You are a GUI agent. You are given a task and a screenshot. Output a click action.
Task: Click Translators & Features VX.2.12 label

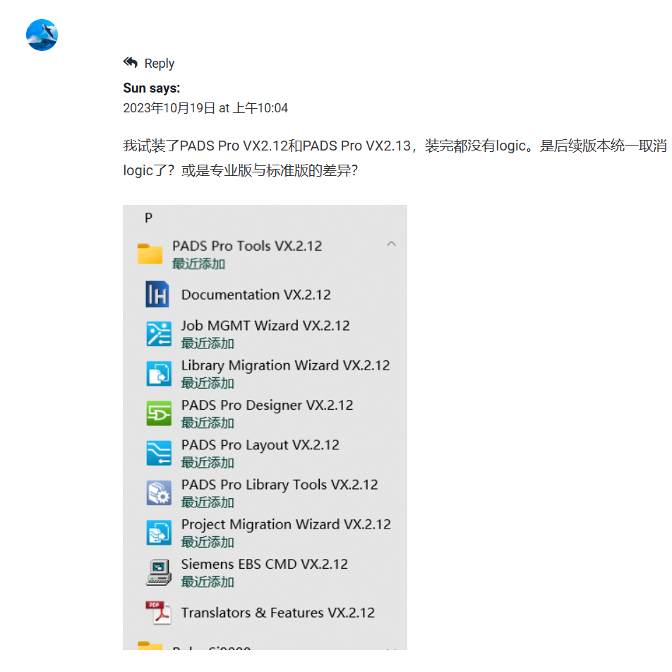point(277,613)
